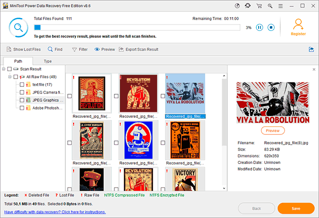Switch to the Type tab
Viewport: 319px width, 218px height.
48,61
